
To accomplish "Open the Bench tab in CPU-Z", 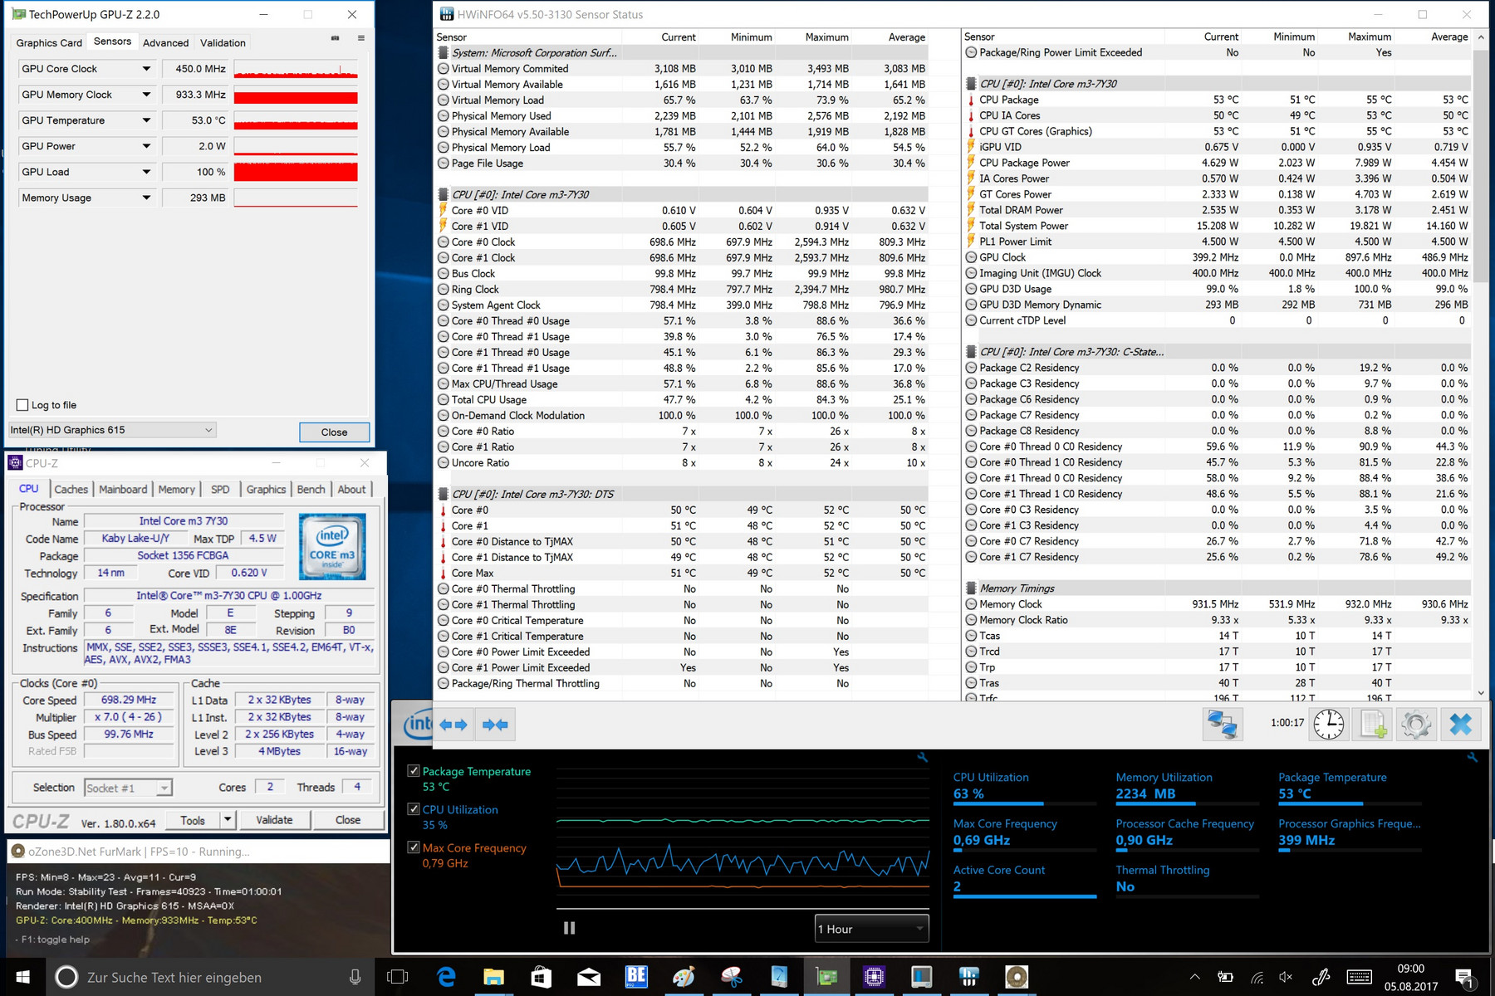I will (x=311, y=490).
